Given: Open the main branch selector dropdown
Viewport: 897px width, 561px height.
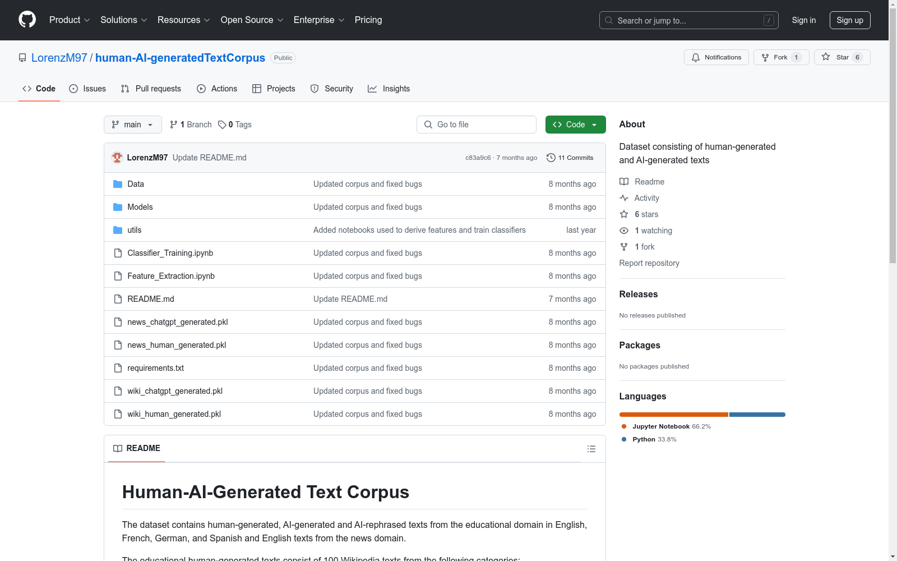Looking at the screenshot, I should (133, 125).
